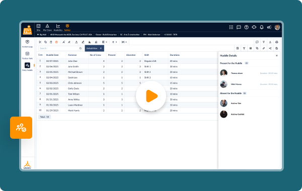The height and width of the screenshot is (191, 302).
Task: Click the magnifier icon in search box
Action: pos(81,48)
